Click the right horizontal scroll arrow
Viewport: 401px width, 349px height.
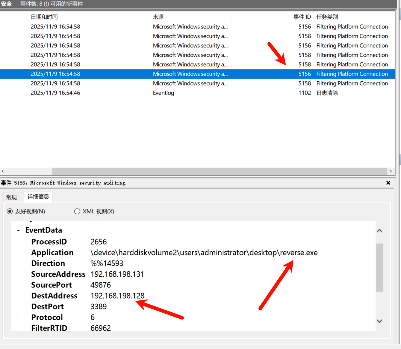(x=391, y=171)
